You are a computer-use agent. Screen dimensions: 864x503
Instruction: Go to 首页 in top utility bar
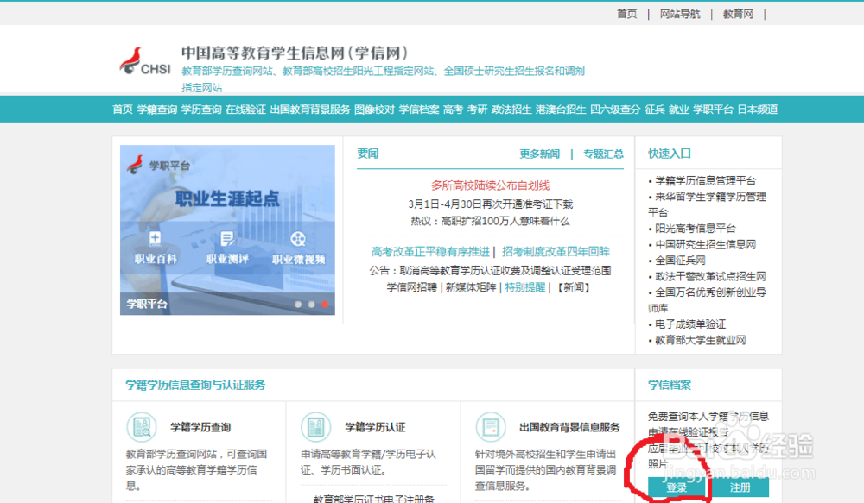point(626,14)
